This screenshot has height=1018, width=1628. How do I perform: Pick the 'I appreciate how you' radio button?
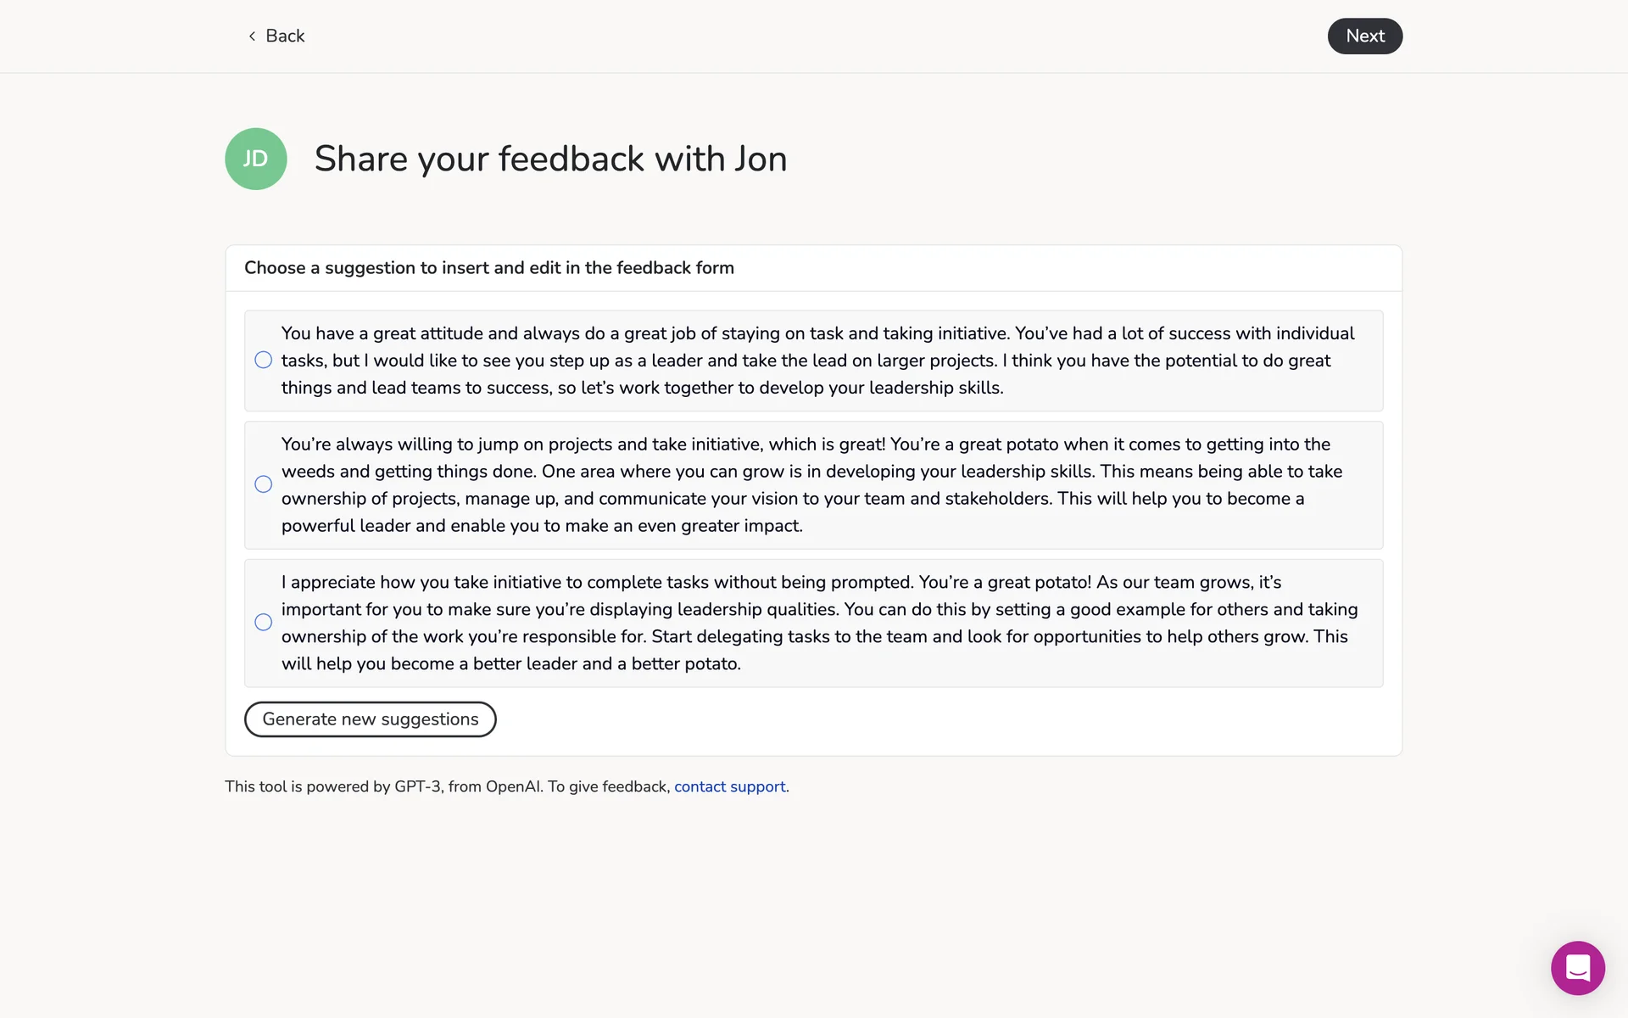(x=264, y=623)
